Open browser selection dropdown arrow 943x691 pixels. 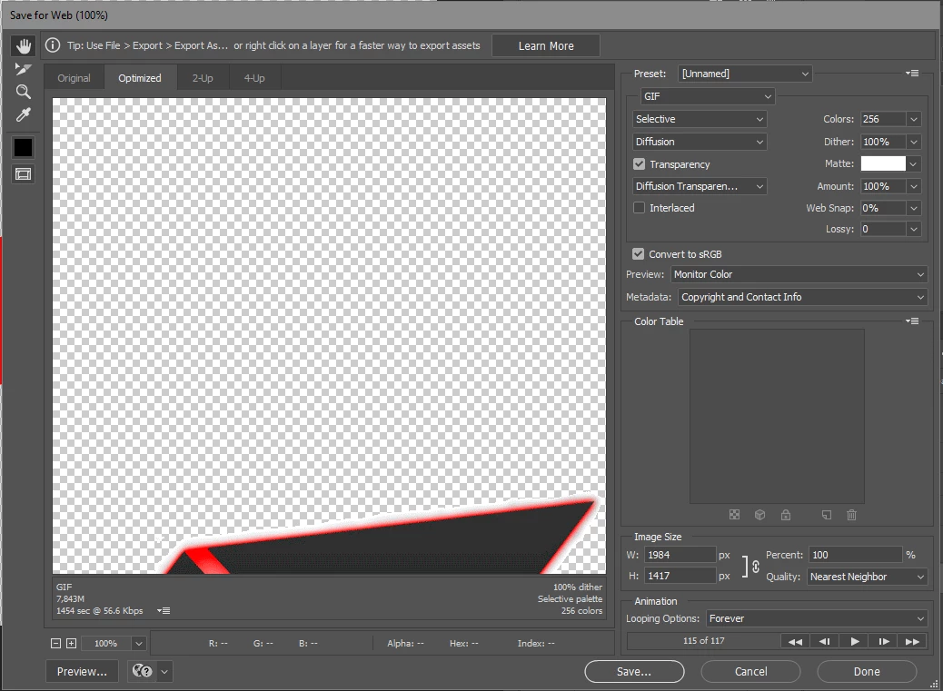pyautogui.click(x=164, y=671)
